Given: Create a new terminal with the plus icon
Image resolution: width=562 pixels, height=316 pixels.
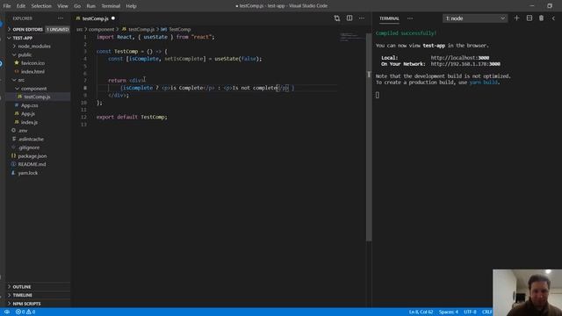Looking at the screenshot, I should tap(516, 18).
